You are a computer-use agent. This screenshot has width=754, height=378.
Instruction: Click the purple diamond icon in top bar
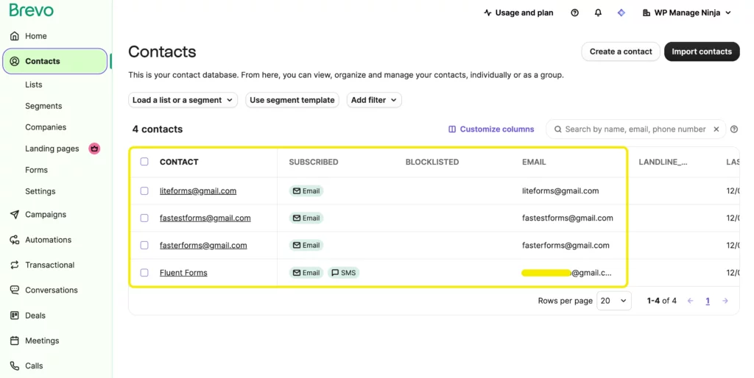[x=621, y=13]
